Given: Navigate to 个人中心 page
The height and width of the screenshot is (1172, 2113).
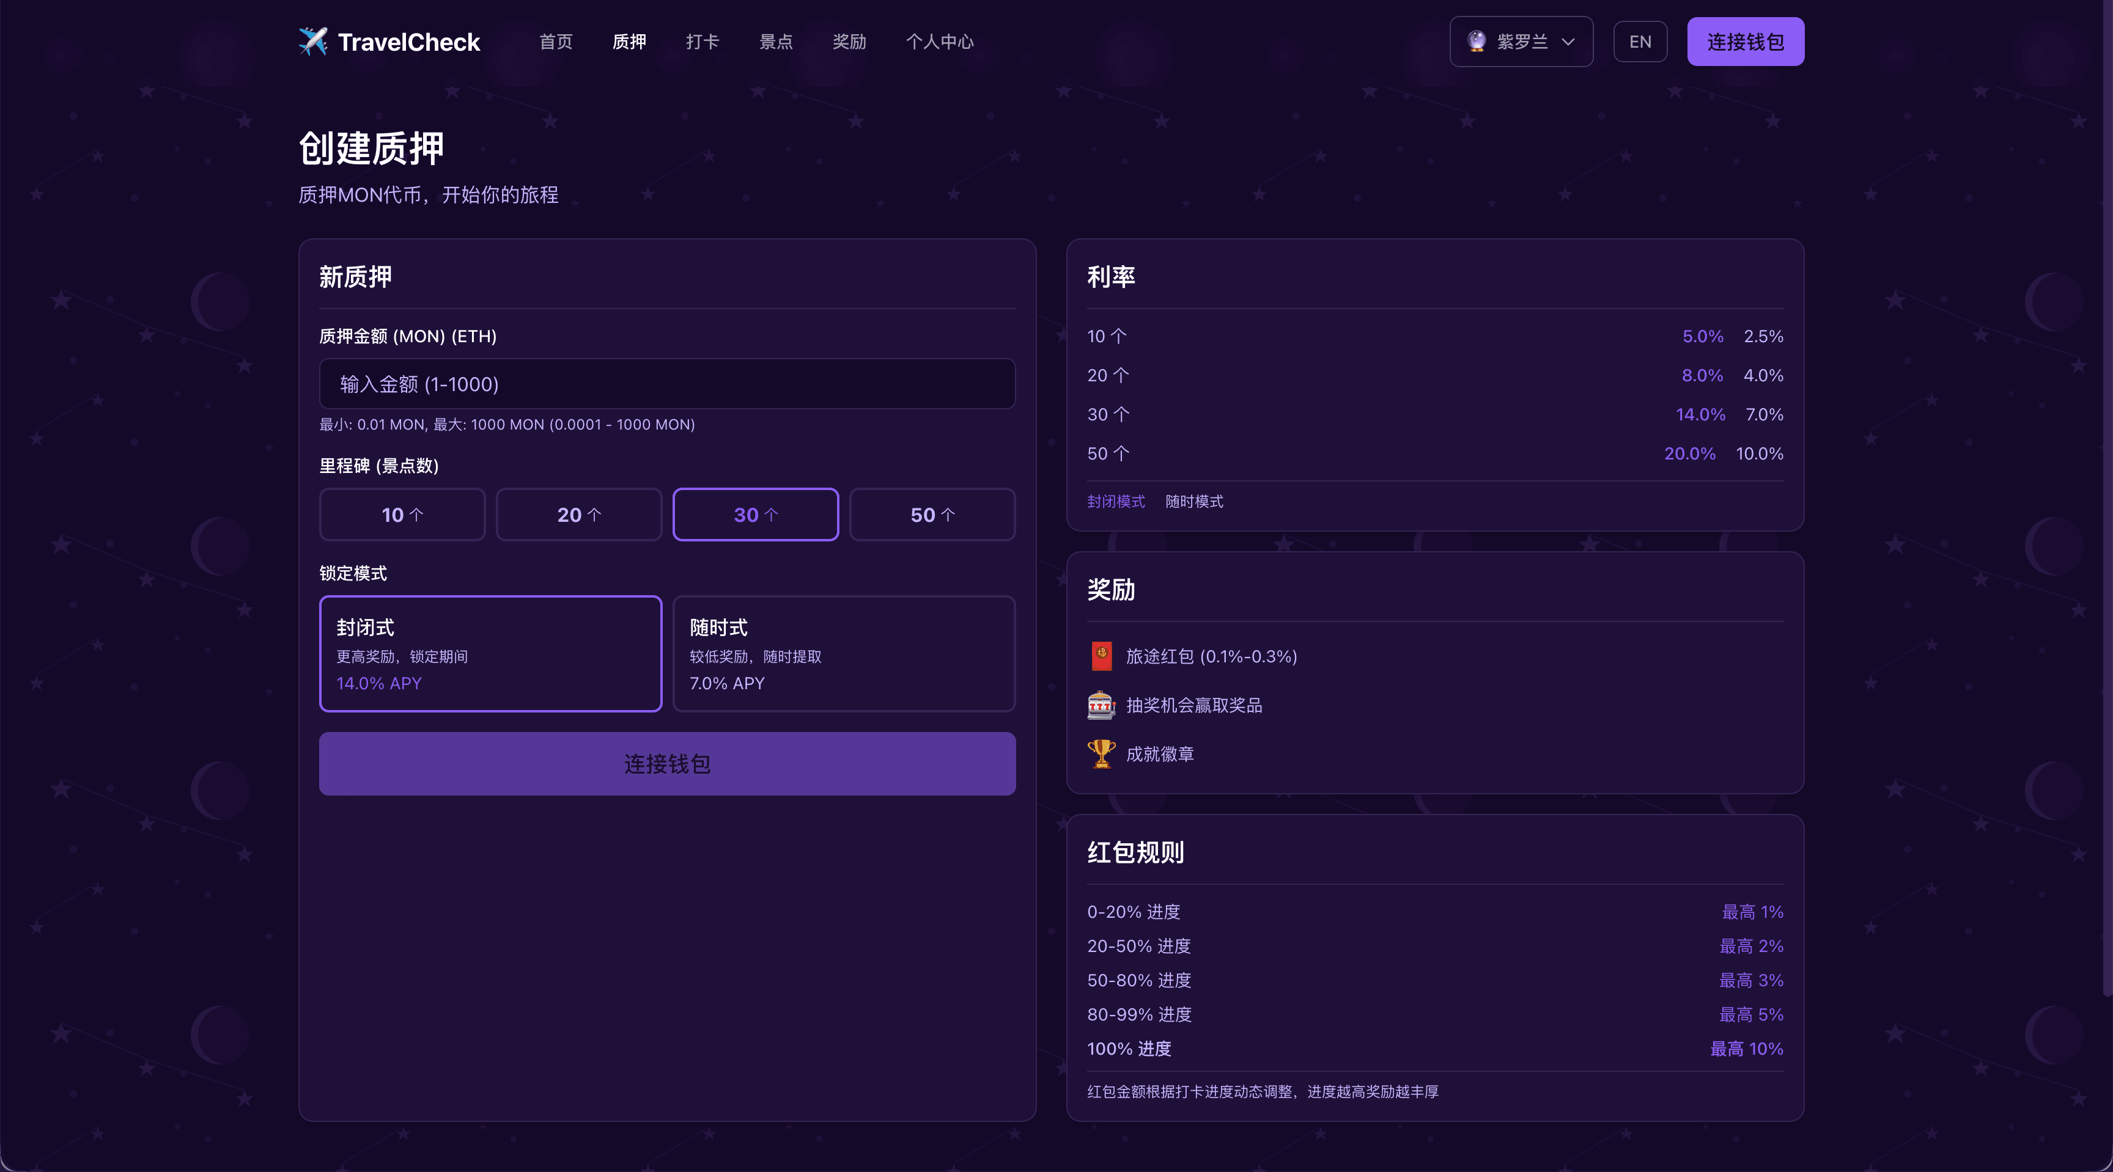Looking at the screenshot, I should click(940, 41).
